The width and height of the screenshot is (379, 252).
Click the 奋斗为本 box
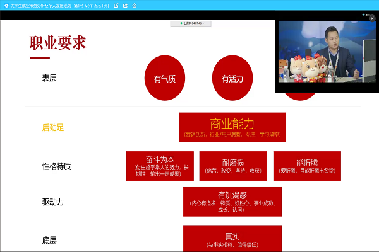coord(160,166)
